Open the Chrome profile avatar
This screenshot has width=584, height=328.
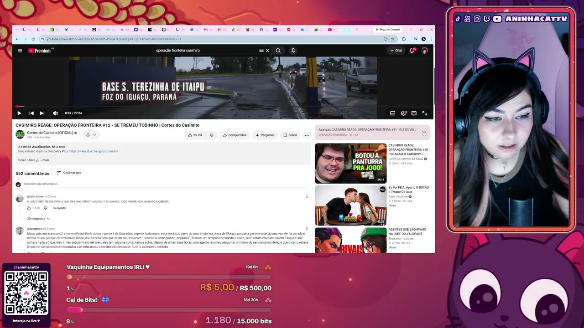[424, 39]
